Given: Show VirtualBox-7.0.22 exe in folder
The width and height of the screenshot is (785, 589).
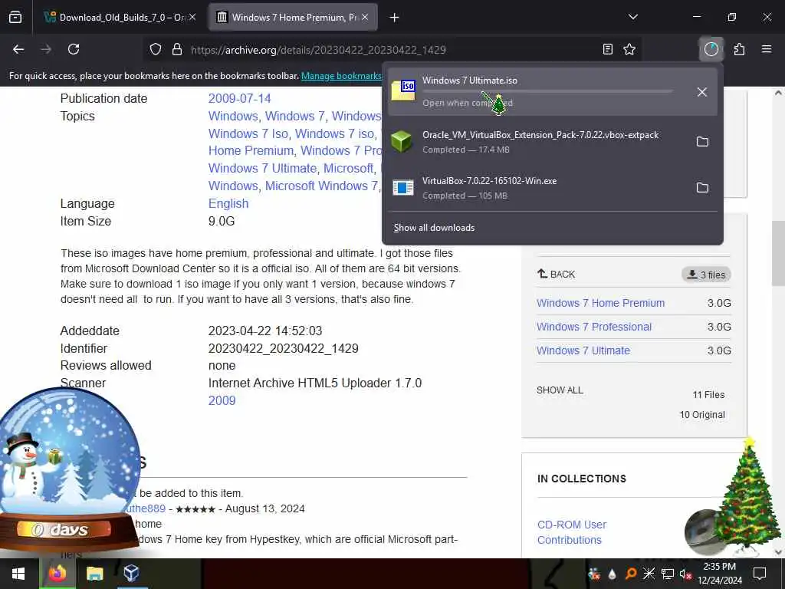Looking at the screenshot, I should tap(702, 188).
